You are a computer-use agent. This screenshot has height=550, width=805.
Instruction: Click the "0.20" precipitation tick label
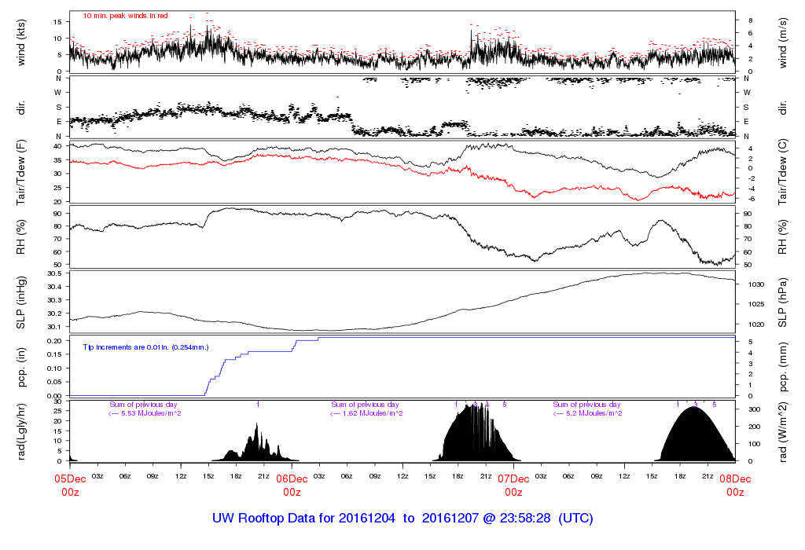[54, 341]
